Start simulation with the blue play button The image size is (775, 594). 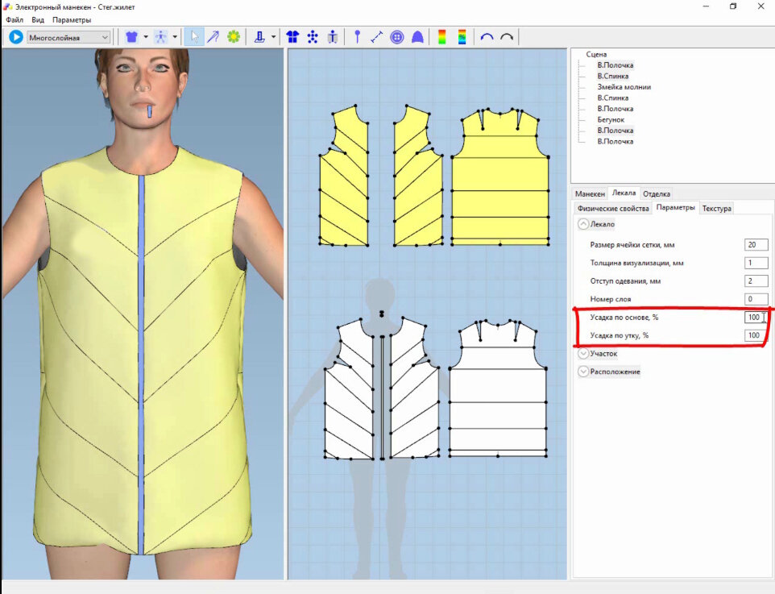tap(16, 37)
